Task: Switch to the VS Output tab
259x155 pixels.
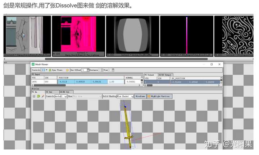Action: click(151, 75)
